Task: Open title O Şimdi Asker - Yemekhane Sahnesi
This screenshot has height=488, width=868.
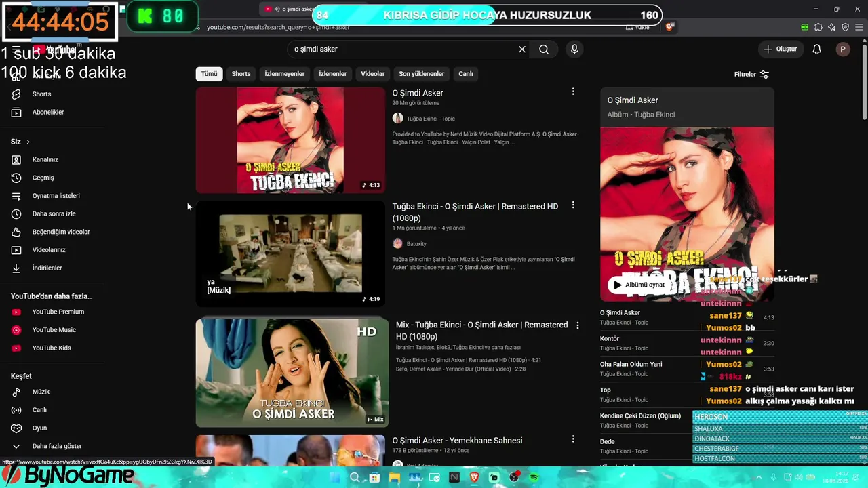Action: [457, 441]
